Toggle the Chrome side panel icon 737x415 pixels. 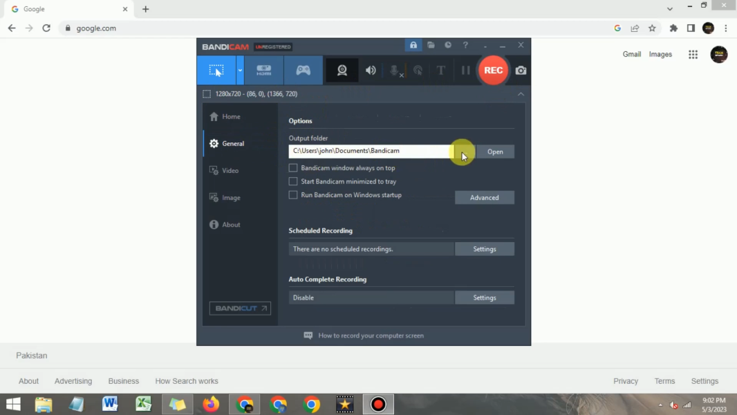tap(691, 28)
